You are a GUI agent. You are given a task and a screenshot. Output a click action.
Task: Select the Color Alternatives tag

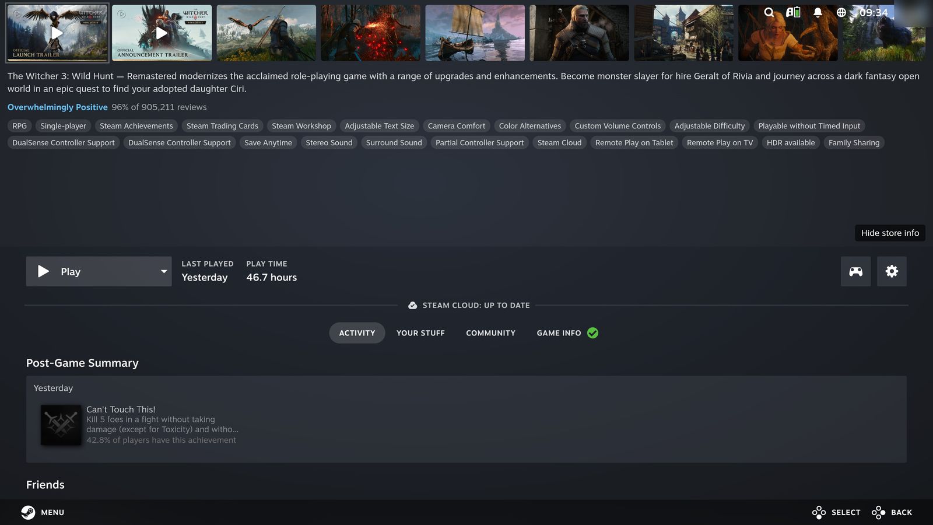click(x=529, y=126)
